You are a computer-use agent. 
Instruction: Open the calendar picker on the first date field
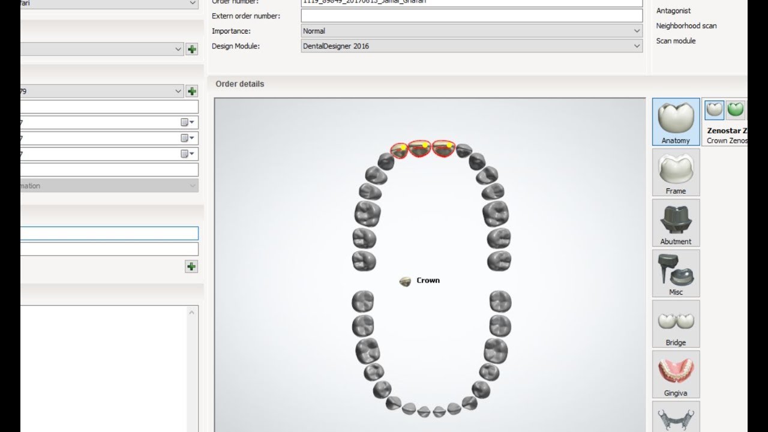click(188, 122)
